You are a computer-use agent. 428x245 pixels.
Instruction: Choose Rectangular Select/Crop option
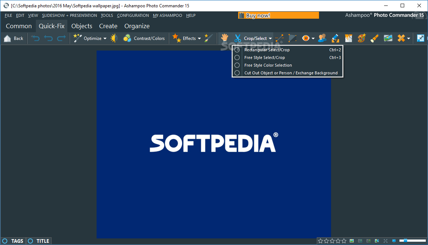pyautogui.click(x=288, y=50)
